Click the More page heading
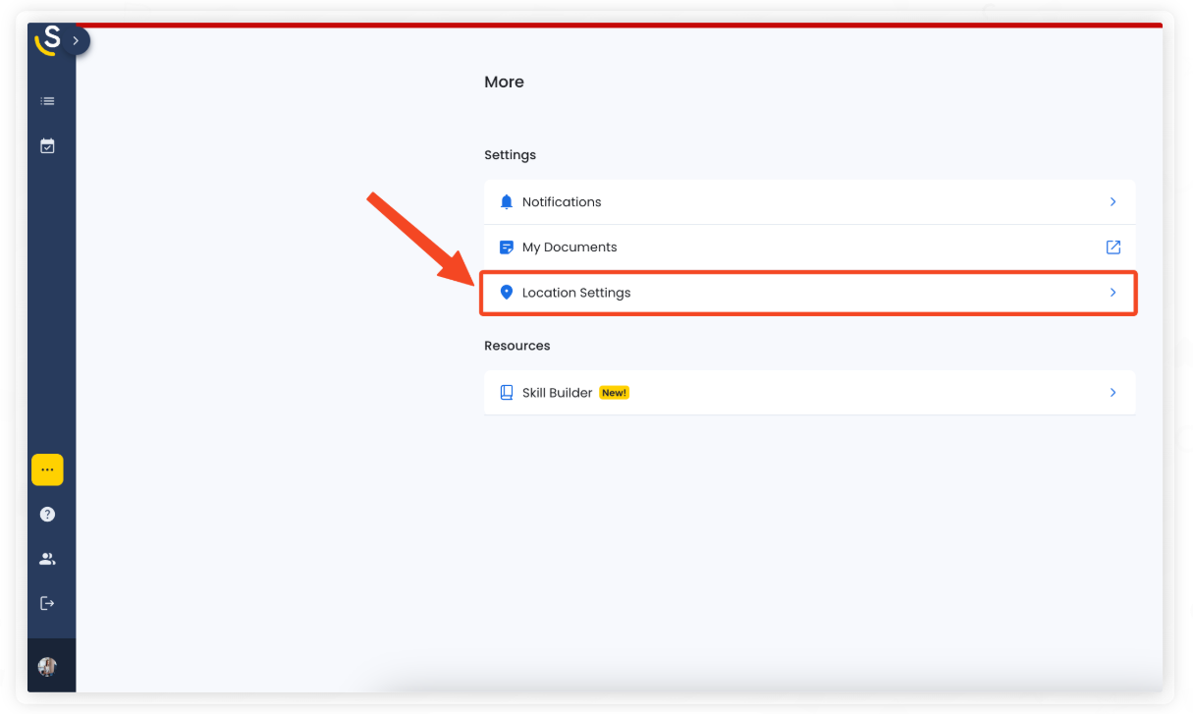This screenshot has height=714, width=1193. pyautogui.click(x=504, y=82)
